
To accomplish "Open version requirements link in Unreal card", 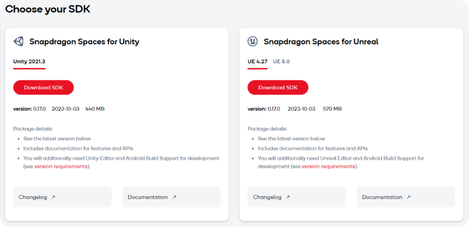I will pos(328,167).
